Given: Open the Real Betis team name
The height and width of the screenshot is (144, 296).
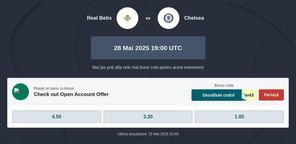Looking at the screenshot, I should click(x=99, y=18).
